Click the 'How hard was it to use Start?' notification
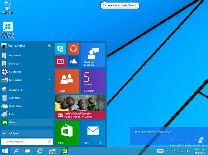 [169, 136]
